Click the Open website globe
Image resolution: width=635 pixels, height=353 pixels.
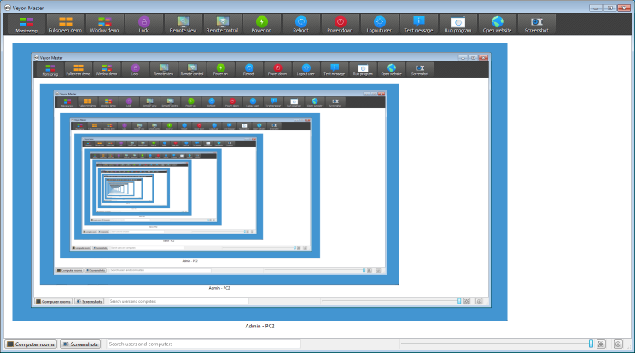(x=498, y=24)
